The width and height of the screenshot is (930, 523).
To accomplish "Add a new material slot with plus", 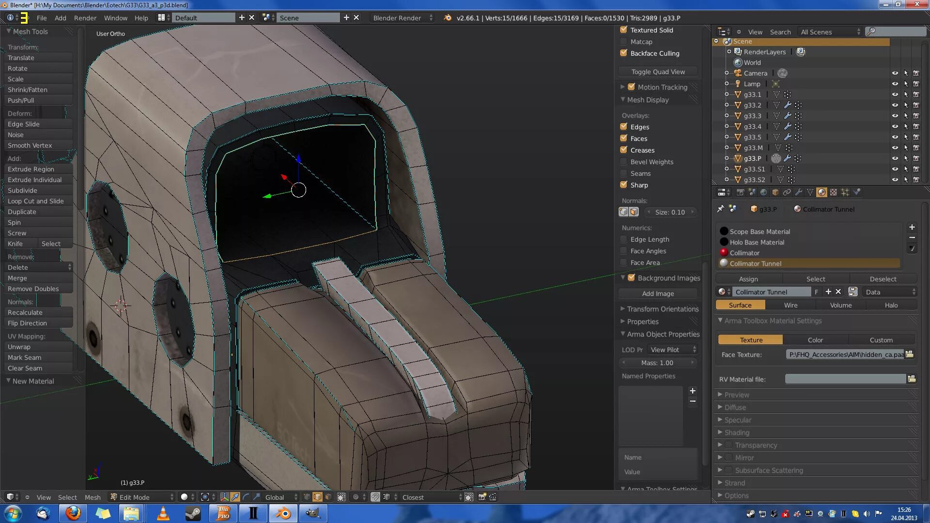I will pyautogui.click(x=912, y=227).
